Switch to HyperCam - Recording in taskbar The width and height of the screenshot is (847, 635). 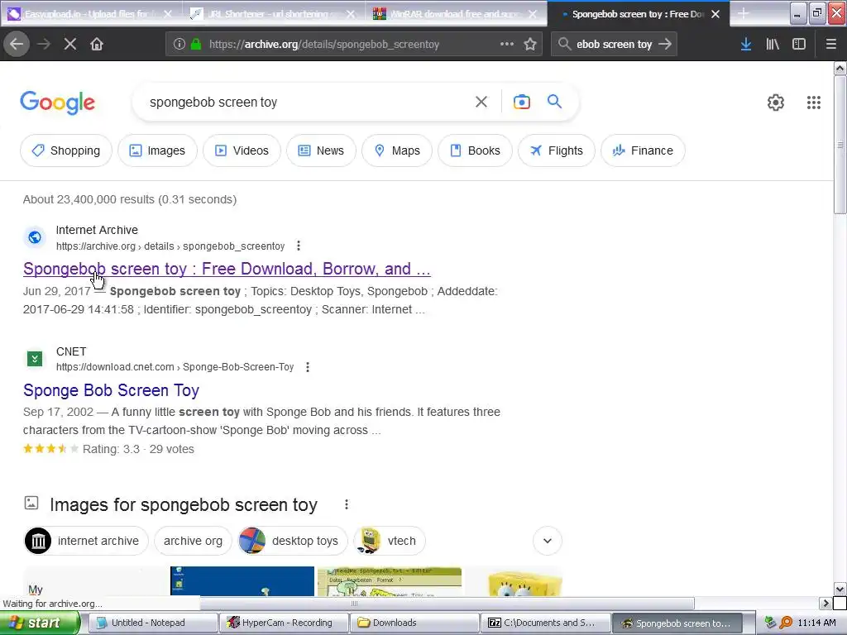click(284, 623)
